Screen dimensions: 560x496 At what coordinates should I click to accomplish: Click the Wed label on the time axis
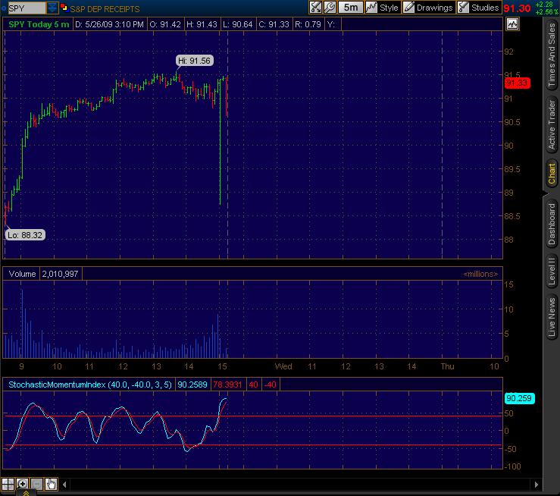(283, 366)
